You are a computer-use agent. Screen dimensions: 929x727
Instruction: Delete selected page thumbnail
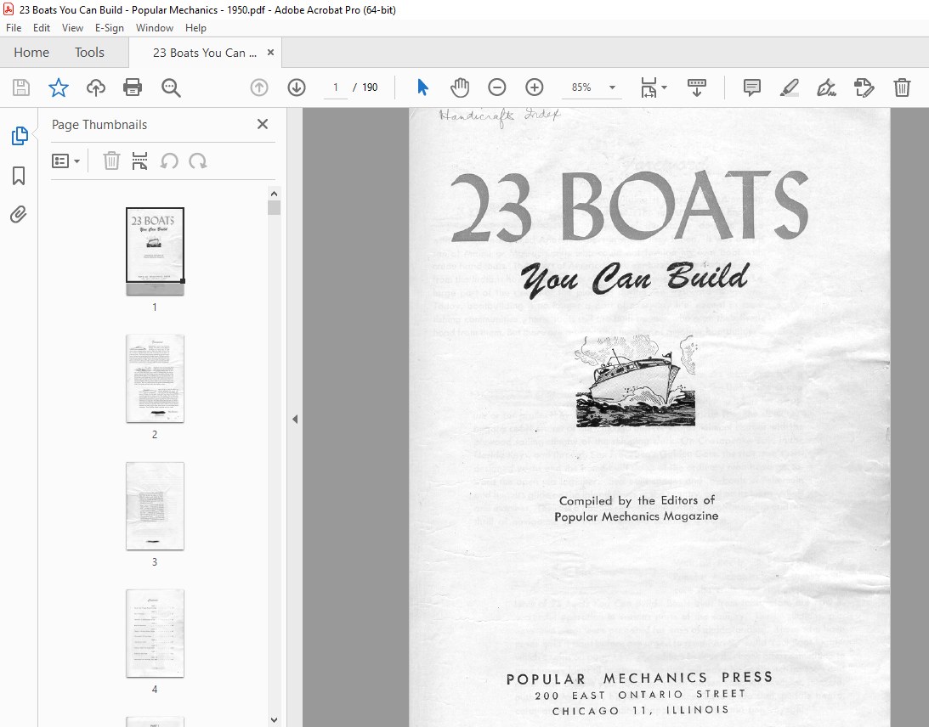click(111, 161)
